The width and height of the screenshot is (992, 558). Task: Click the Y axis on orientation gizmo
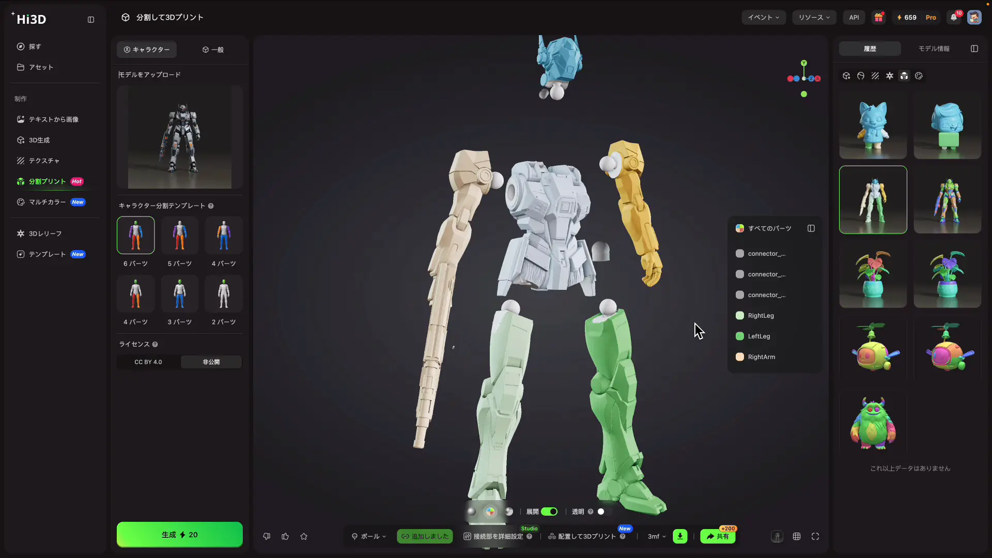[x=804, y=63]
